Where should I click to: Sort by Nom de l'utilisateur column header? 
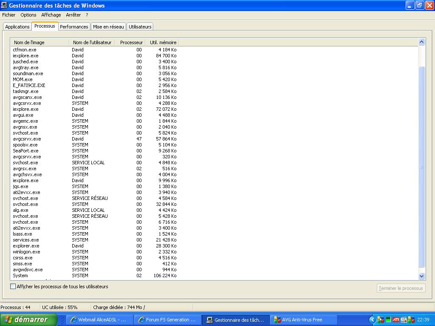point(92,42)
